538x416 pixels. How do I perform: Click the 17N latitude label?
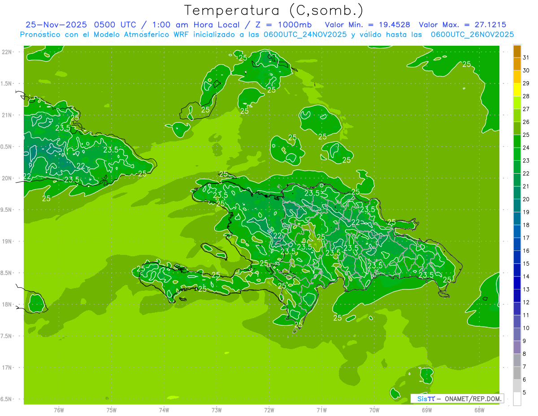pos(7,368)
